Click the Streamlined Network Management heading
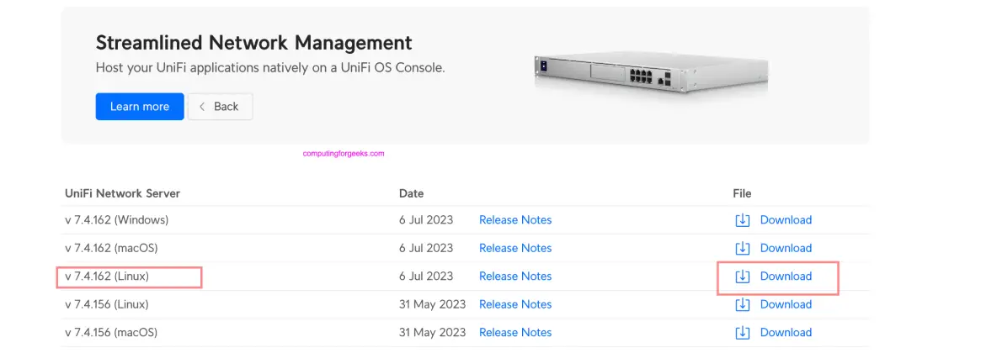Image resolution: width=981 pixels, height=353 pixels. [x=253, y=43]
